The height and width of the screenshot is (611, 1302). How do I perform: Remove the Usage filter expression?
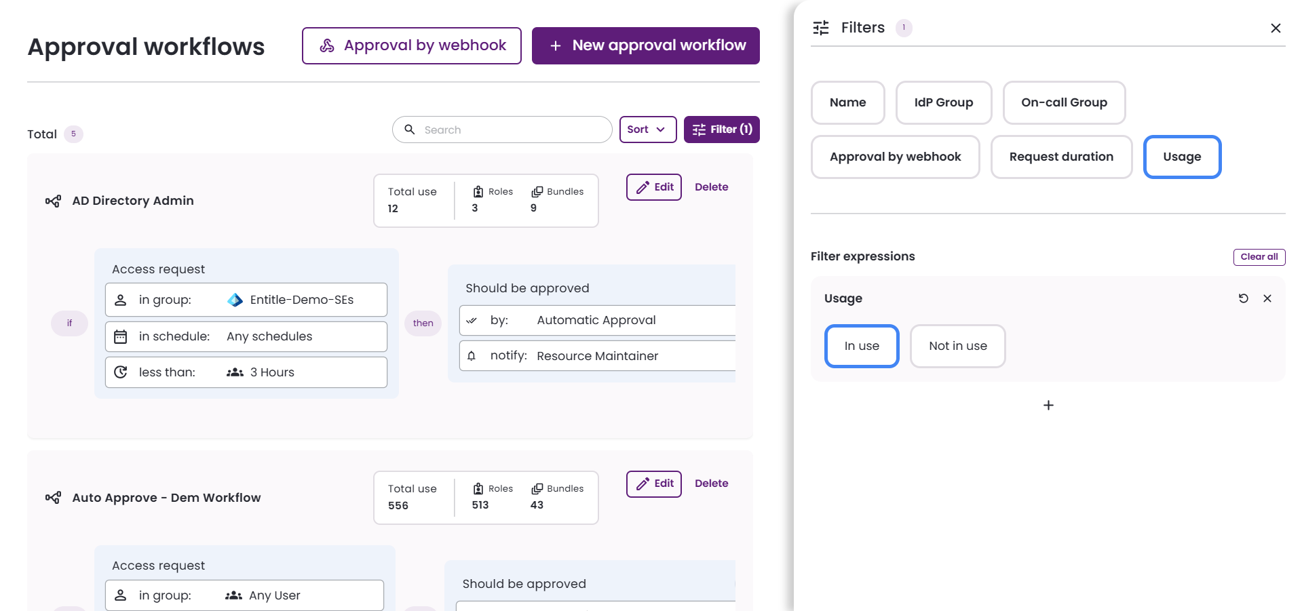click(1267, 298)
